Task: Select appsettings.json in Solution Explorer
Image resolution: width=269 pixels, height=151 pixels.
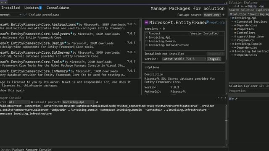Action: pyautogui.click(x=250, y=36)
